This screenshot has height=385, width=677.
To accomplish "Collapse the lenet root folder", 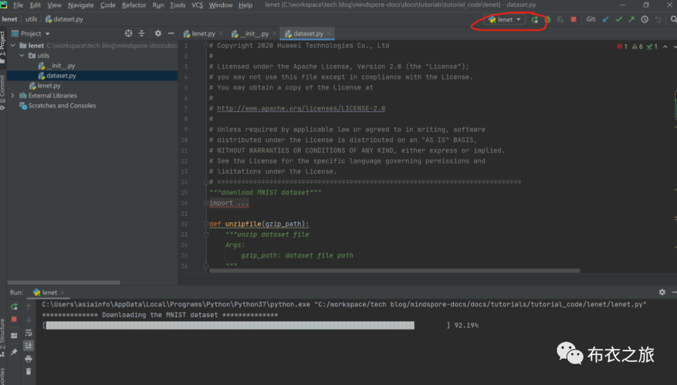I will [x=13, y=45].
